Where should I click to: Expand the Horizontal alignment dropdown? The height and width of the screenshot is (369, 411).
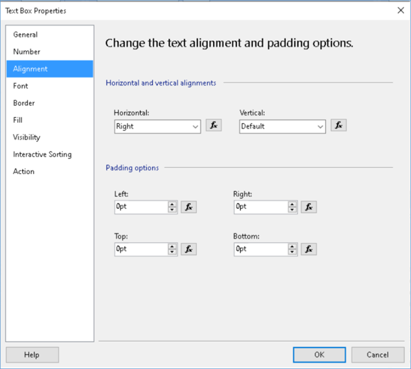195,126
